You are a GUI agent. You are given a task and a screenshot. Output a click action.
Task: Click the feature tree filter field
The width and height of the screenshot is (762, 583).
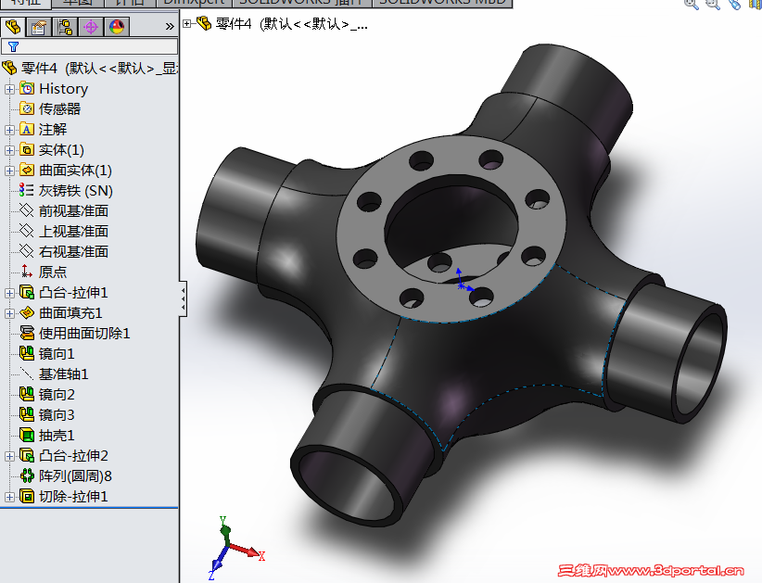89,46
